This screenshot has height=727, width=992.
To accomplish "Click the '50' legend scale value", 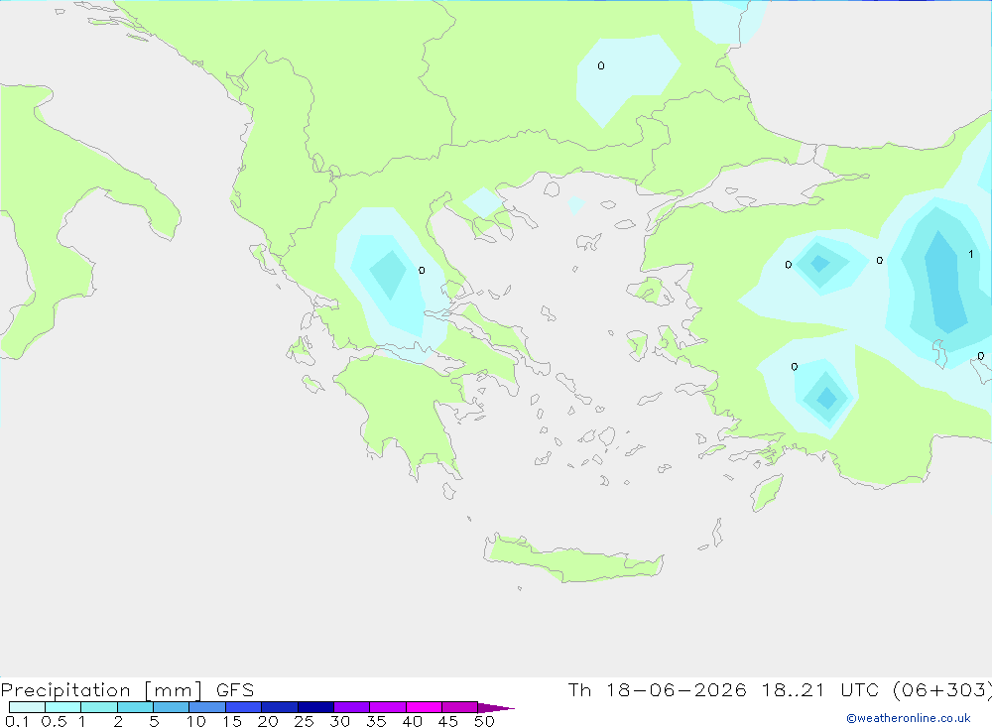I will 484,721.
